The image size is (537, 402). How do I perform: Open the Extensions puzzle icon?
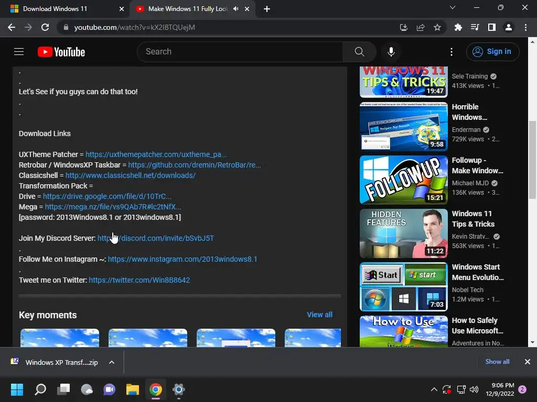[458, 27]
